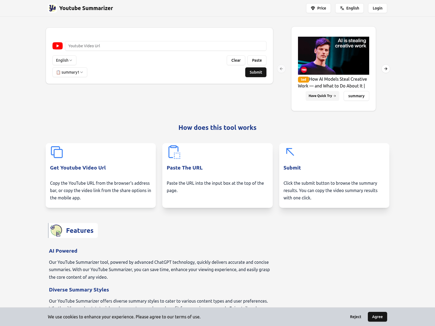Click the YouTube play icon beside the URL field
Viewport: 435px width, 326px height.
[x=57, y=46]
